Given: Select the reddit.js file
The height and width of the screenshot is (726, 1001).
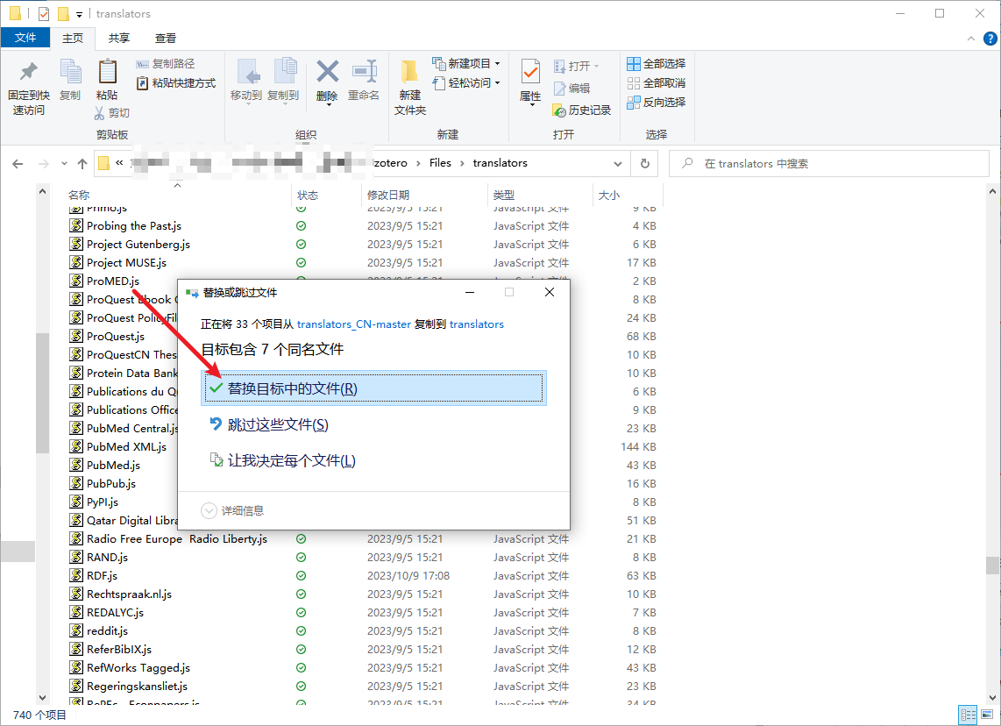Looking at the screenshot, I should point(107,630).
